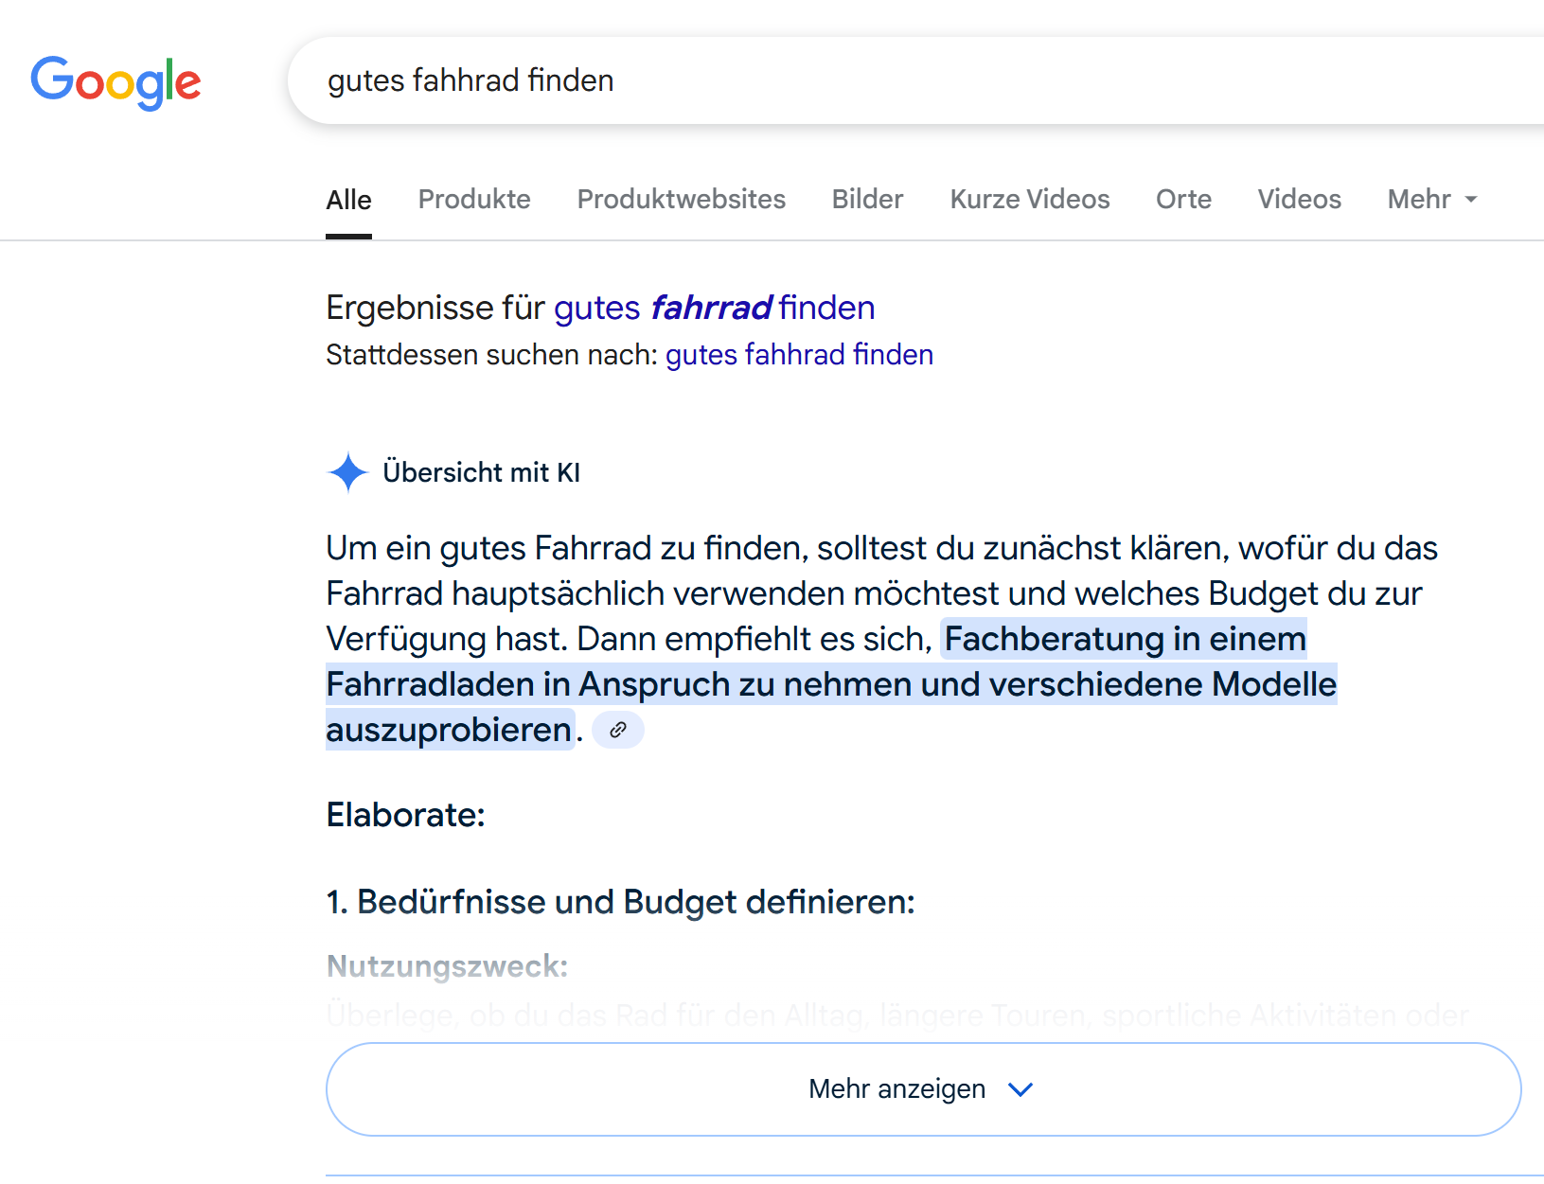Select the Alle tab
1544x1184 pixels.
point(348,200)
